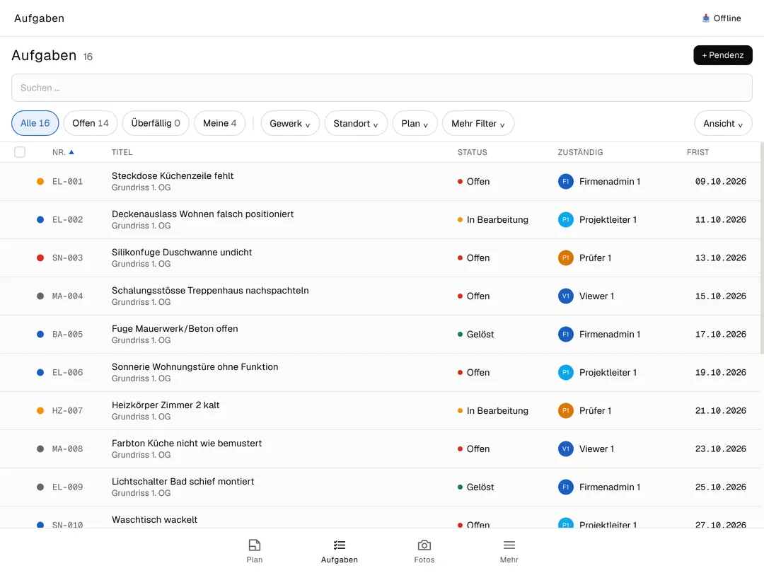Image resolution: width=764 pixels, height=573 pixels.
Task: Toggle the select-all checkbox in table header
Action: (x=20, y=152)
